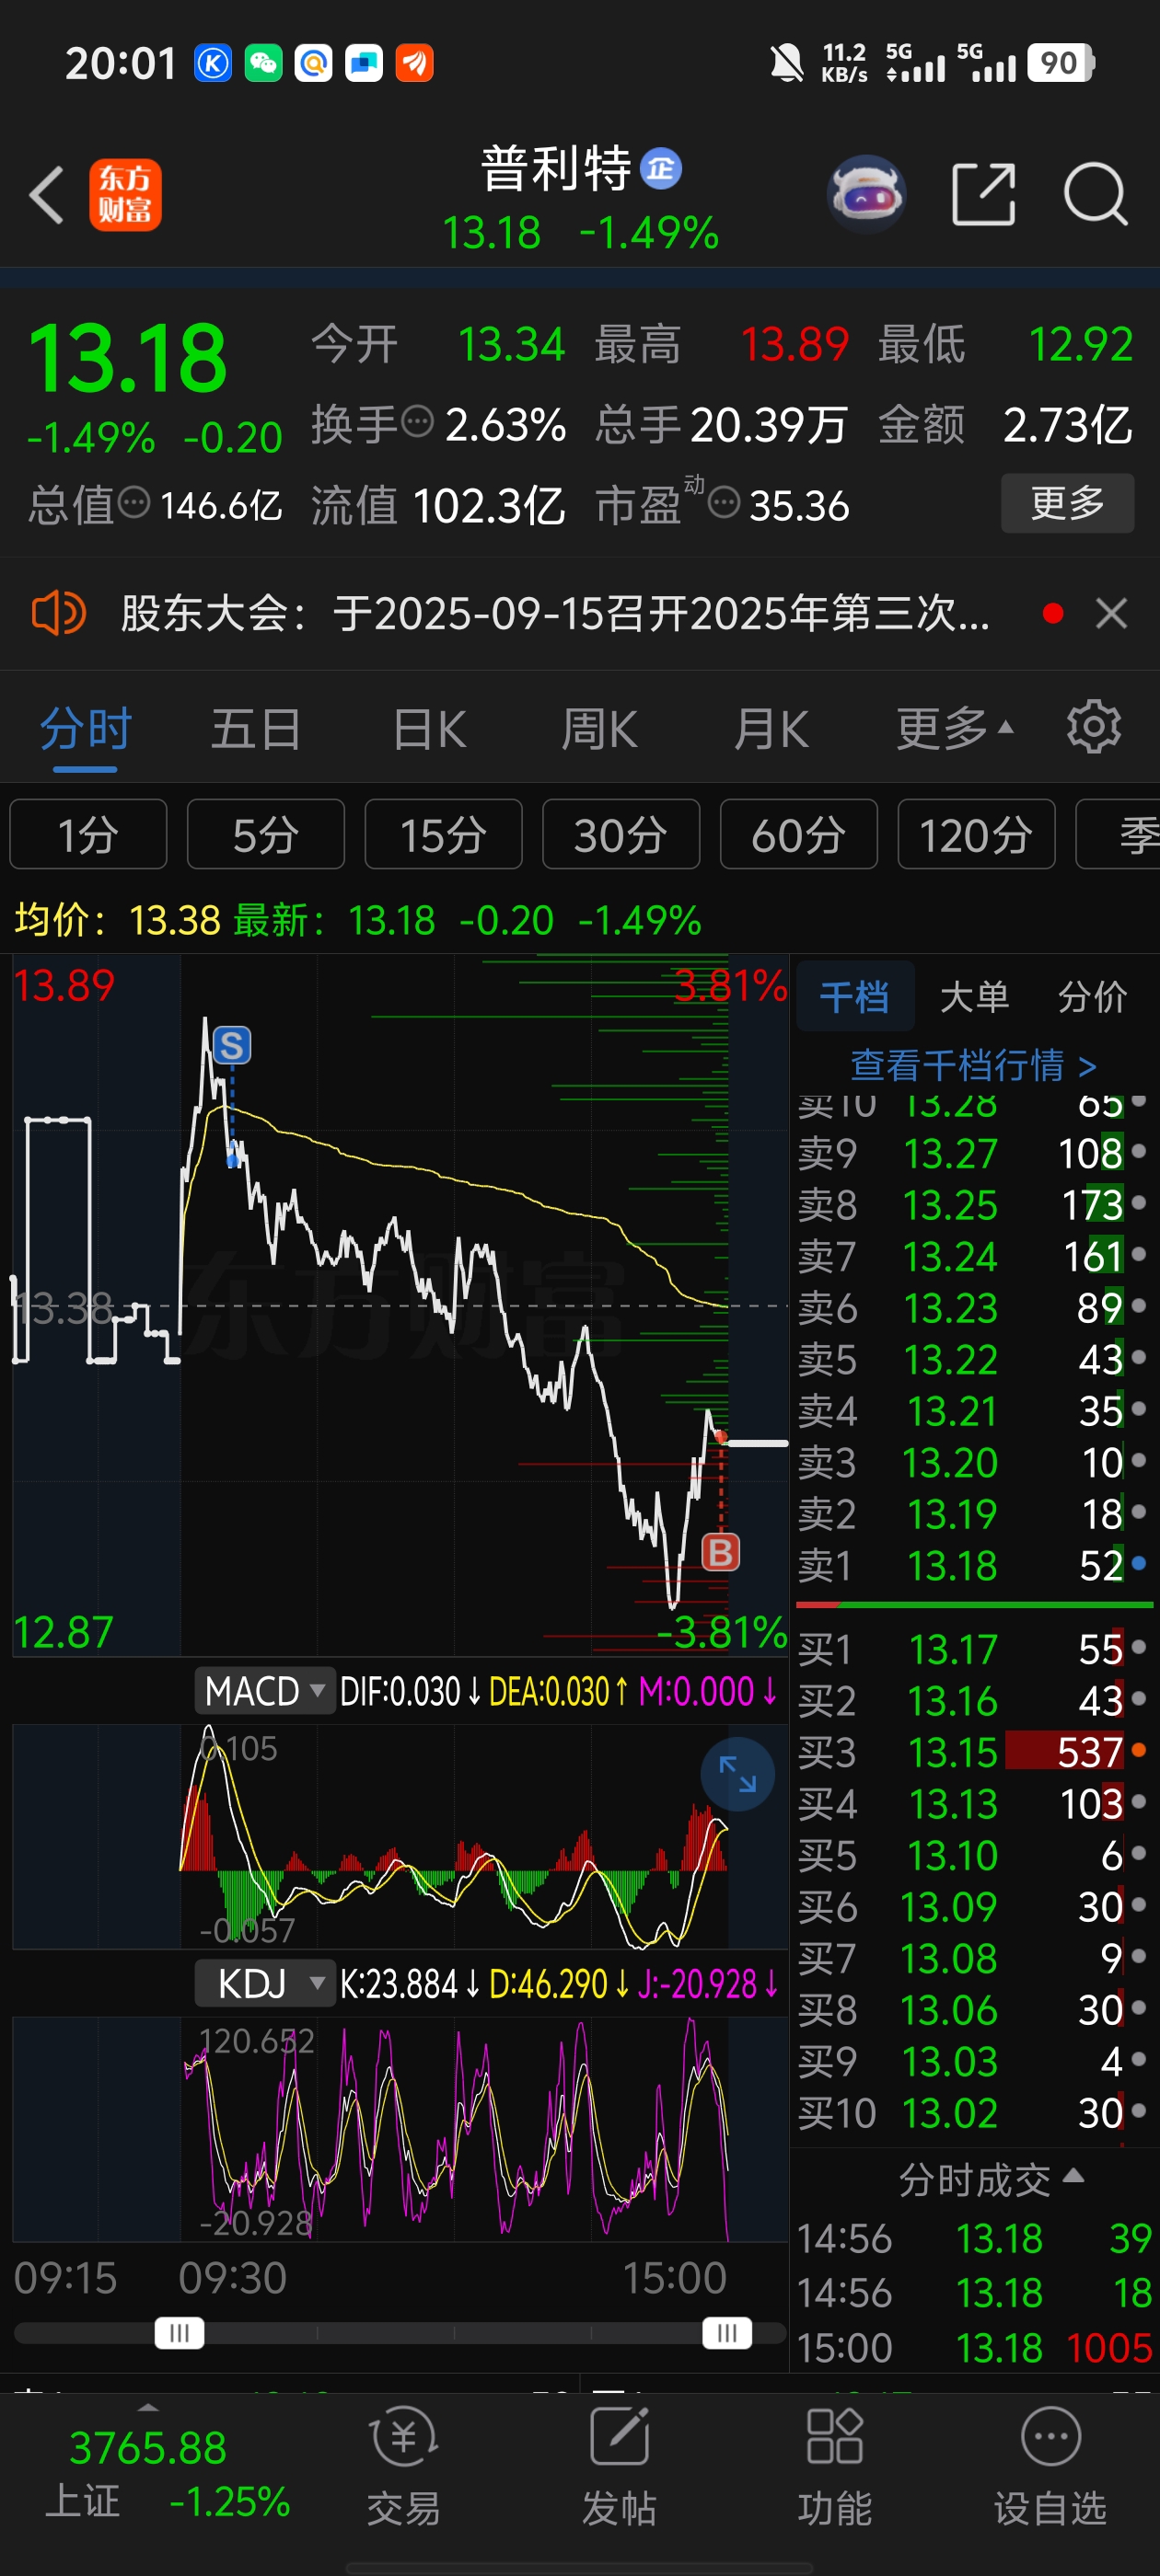Select the 1分 period button
This screenshot has width=1160, height=2576.
(x=88, y=834)
